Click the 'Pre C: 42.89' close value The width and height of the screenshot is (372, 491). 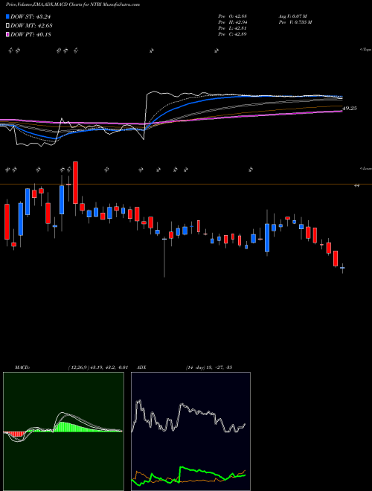point(232,33)
